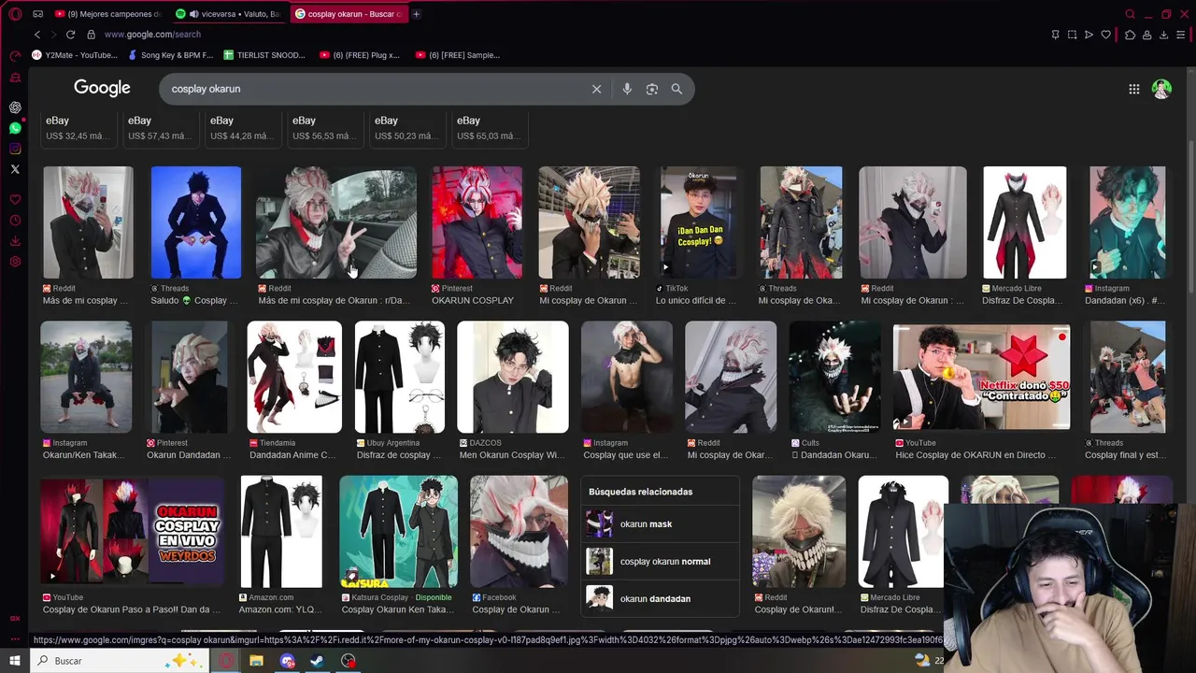The image size is (1196, 673).
Task: Open the Y2Mate YouTube bookmark
Action: pos(75,55)
